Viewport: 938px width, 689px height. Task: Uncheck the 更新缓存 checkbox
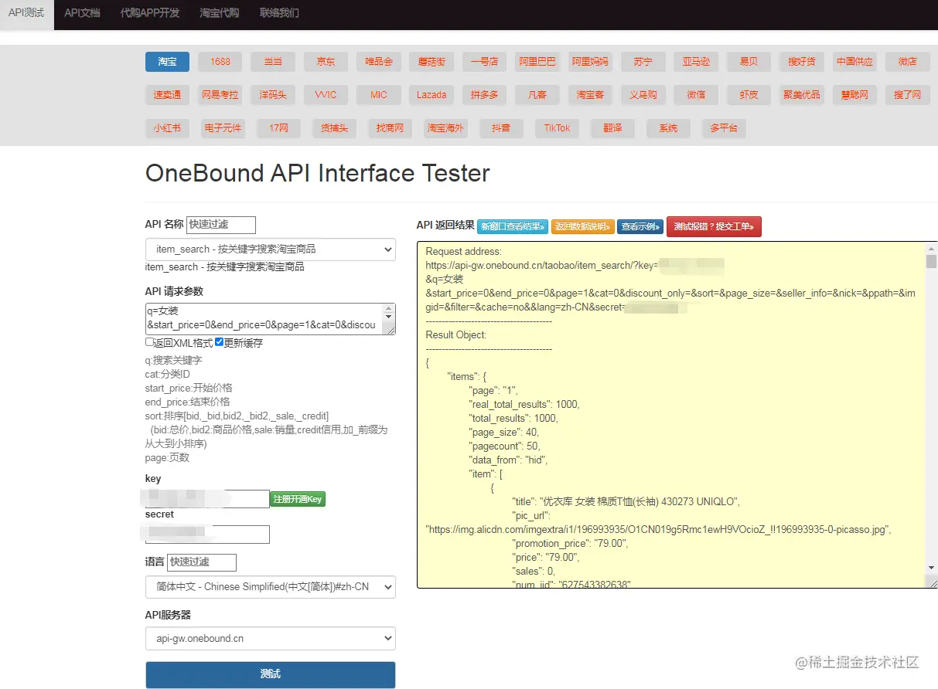tap(220, 342)
